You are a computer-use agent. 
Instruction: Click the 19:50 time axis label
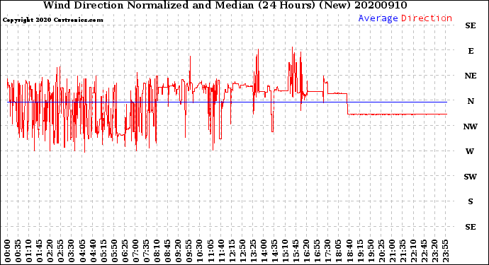point(371,251)
